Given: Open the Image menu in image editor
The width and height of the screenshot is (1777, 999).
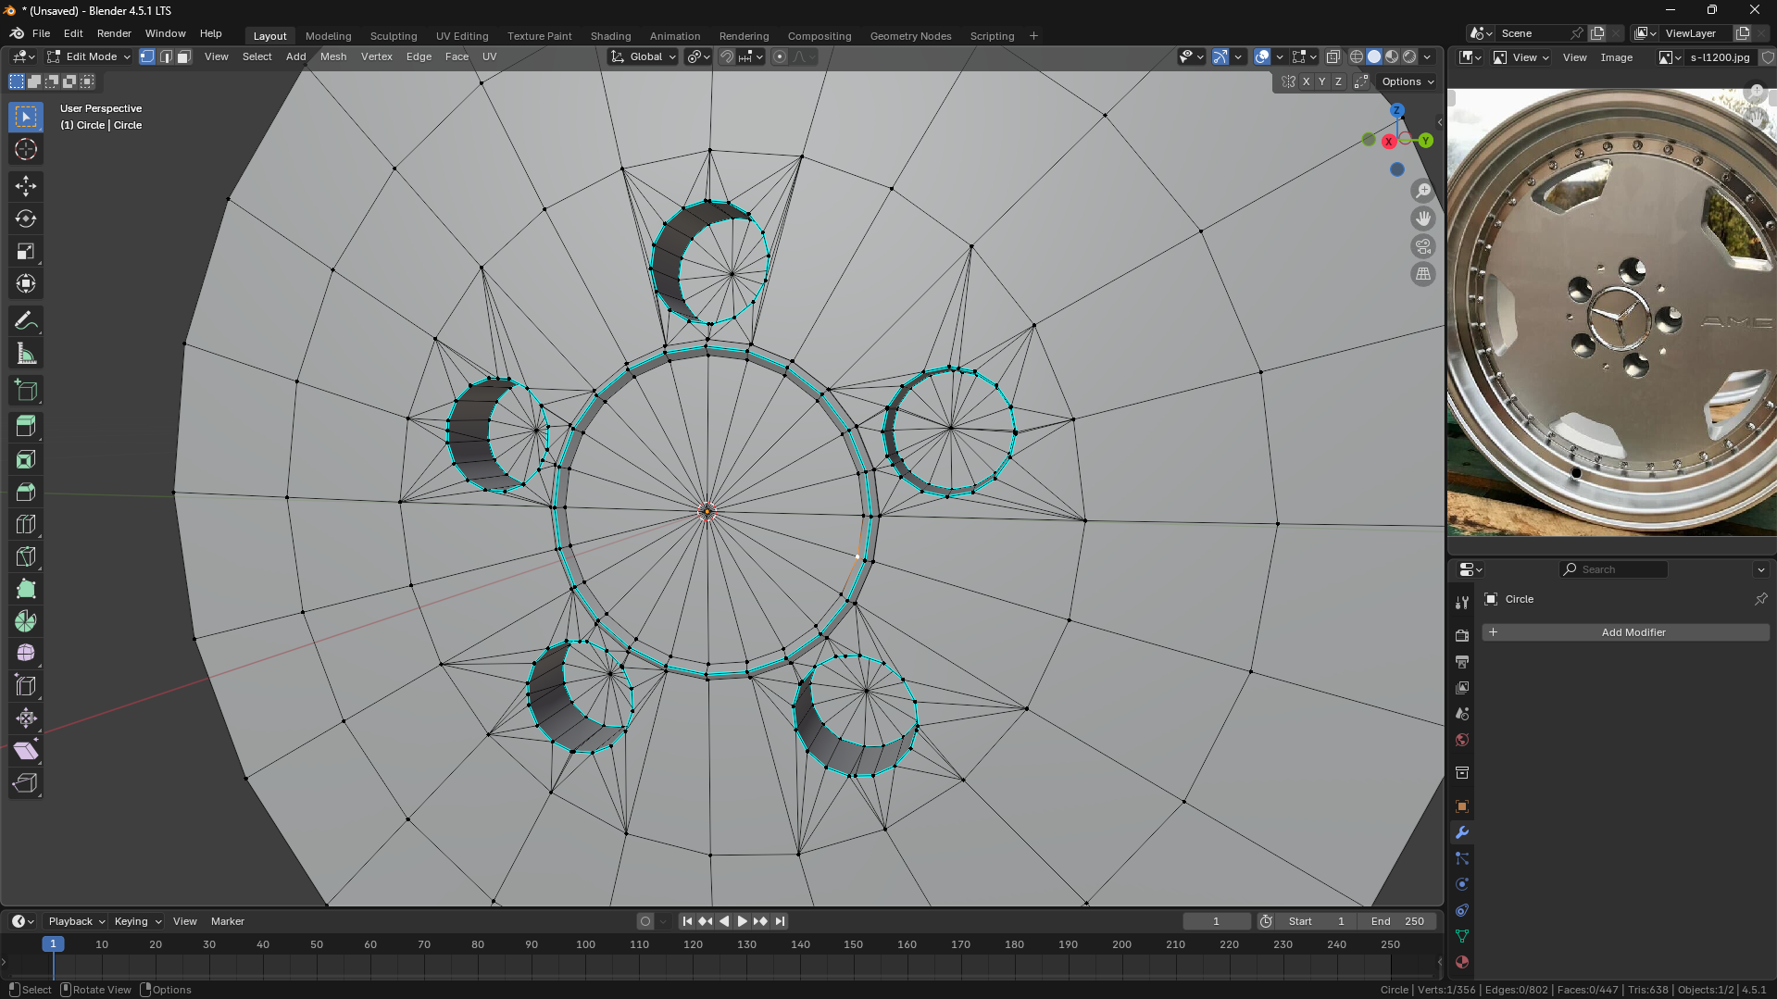Looking at the screenshot, I should click(1617, 57).
